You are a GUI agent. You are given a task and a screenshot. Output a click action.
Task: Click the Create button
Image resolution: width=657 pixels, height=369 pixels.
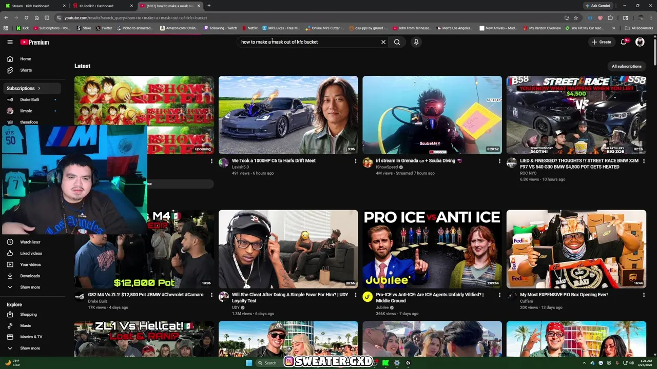601,42
